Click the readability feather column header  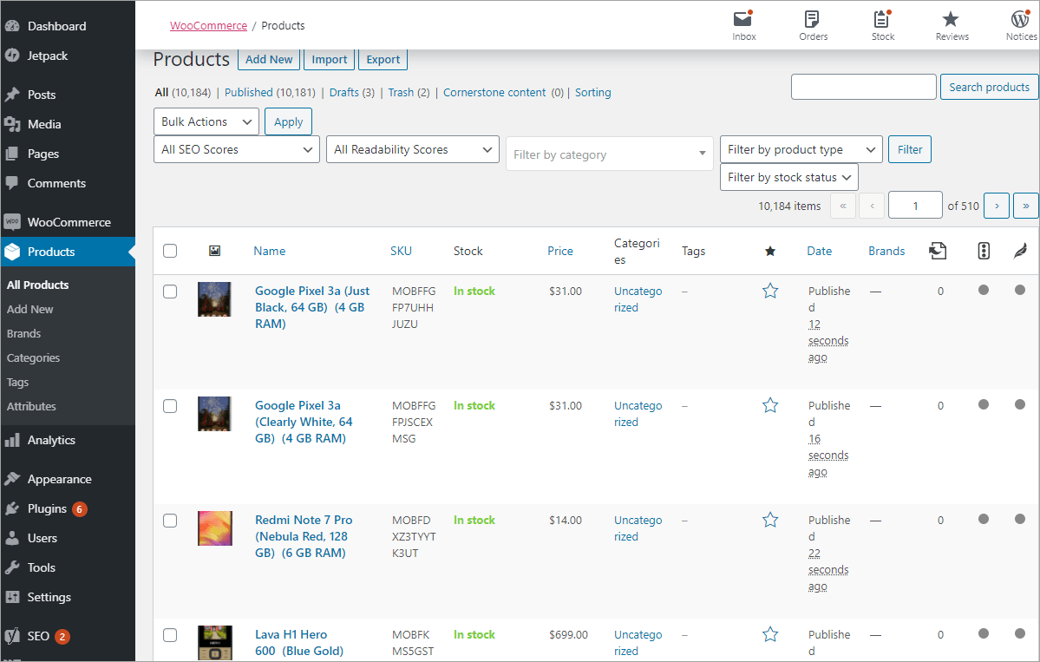click(x=1020, y=251)
